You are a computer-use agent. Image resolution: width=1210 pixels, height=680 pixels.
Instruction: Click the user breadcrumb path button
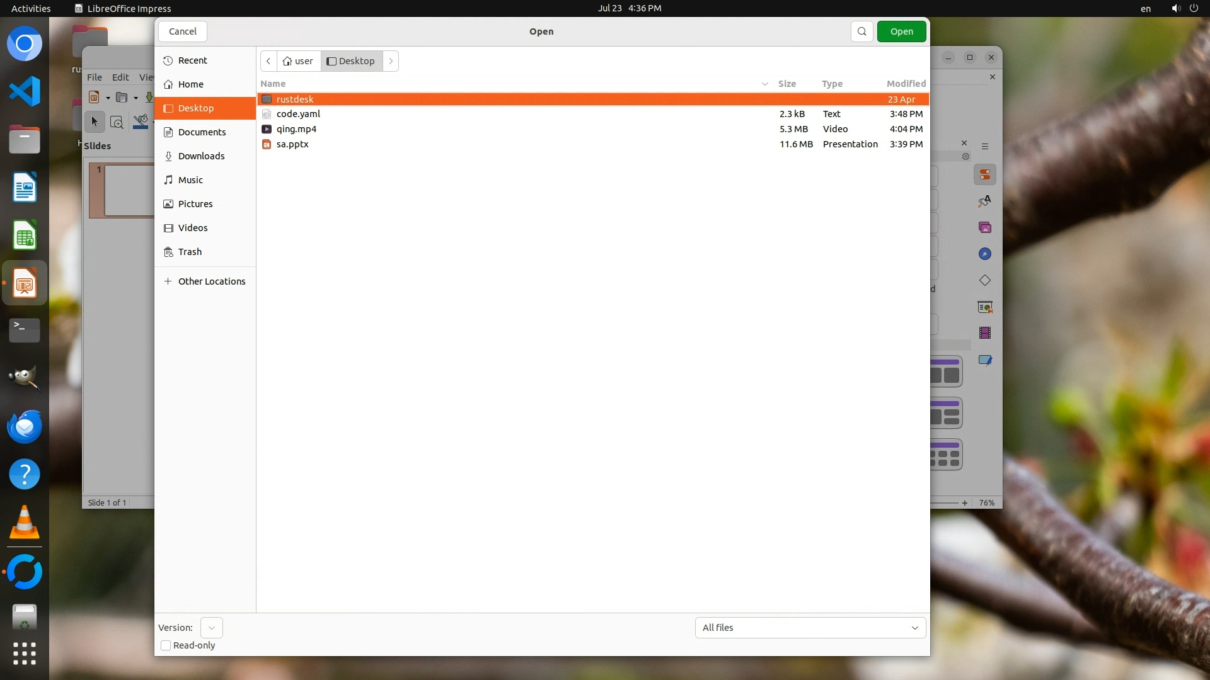298,61
